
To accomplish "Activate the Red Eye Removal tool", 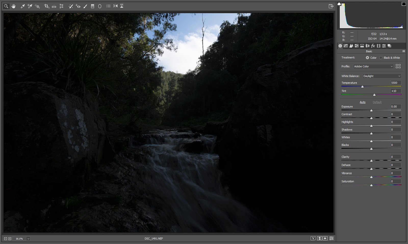I will [78, 6].
